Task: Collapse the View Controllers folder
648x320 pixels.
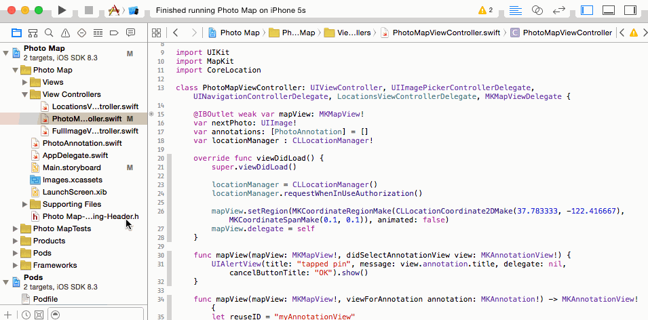Action: click(x=25, y=94)
